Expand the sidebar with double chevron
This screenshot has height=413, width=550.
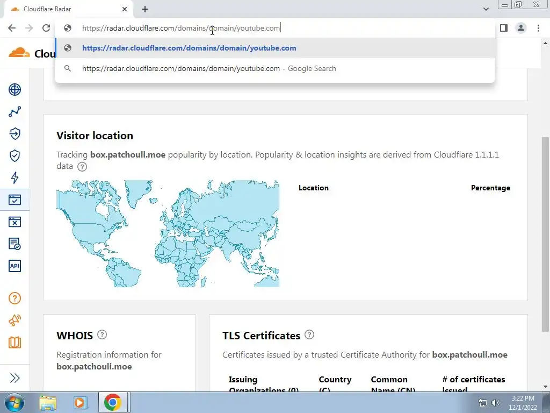tap(15, 378)
